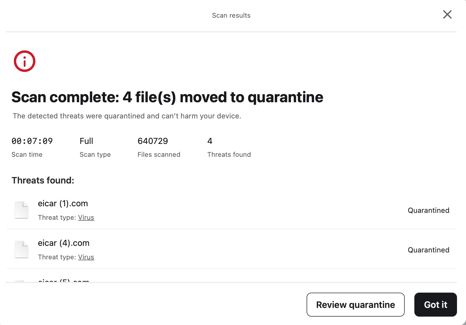The height and width of the screenshot is (325, 466).
Task: Dismiss dialog with Got it button
Action: 435,305
